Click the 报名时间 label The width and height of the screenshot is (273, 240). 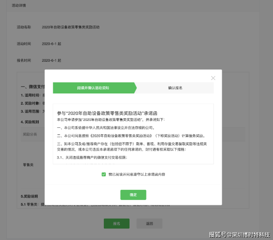click(x=24, y=60)
